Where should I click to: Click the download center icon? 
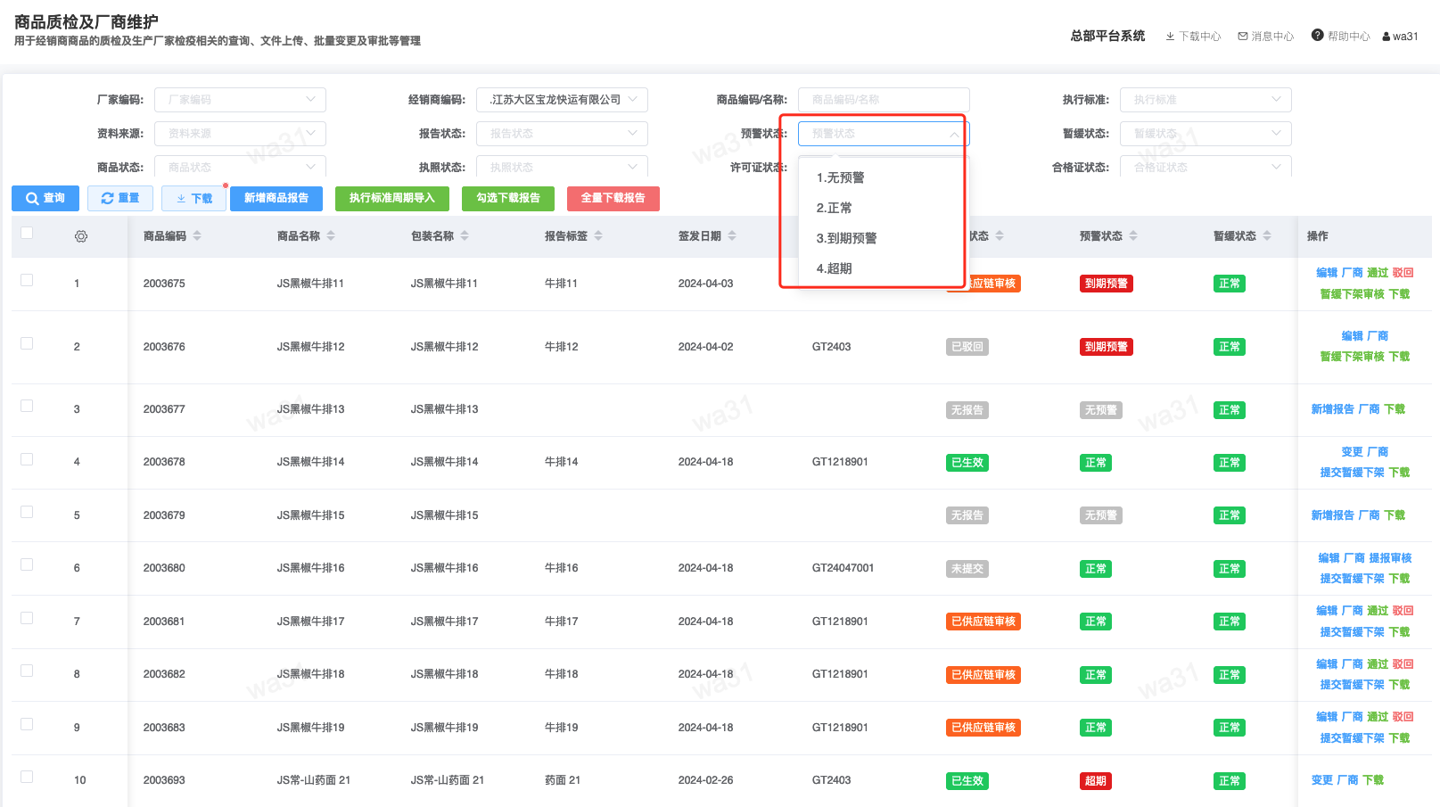pyautogui.click(x=1170, y=37)
